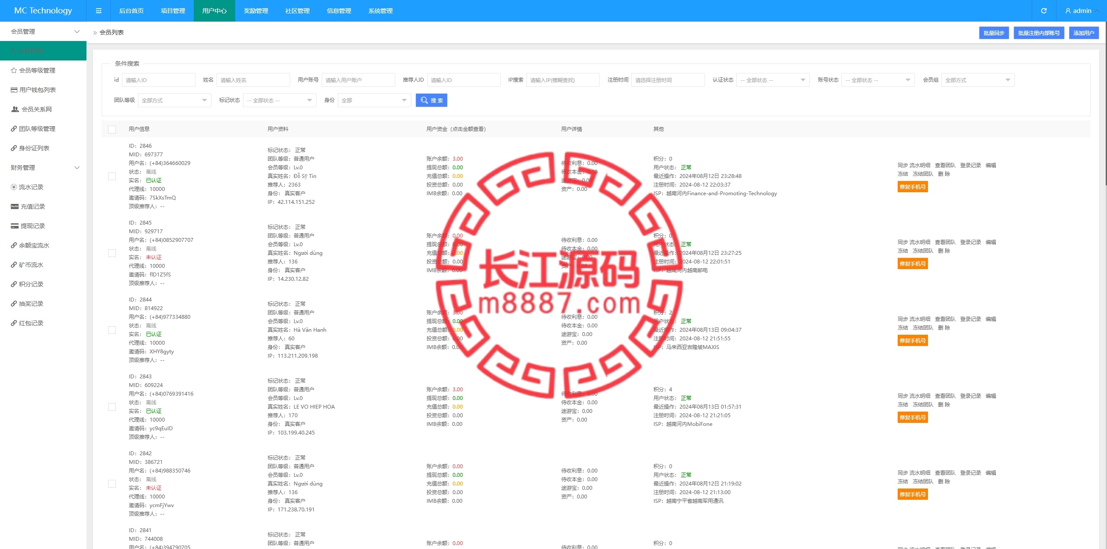1107x549 pixels.
Task: Focus the IP搜索 input field
Action: pos(563,80)
